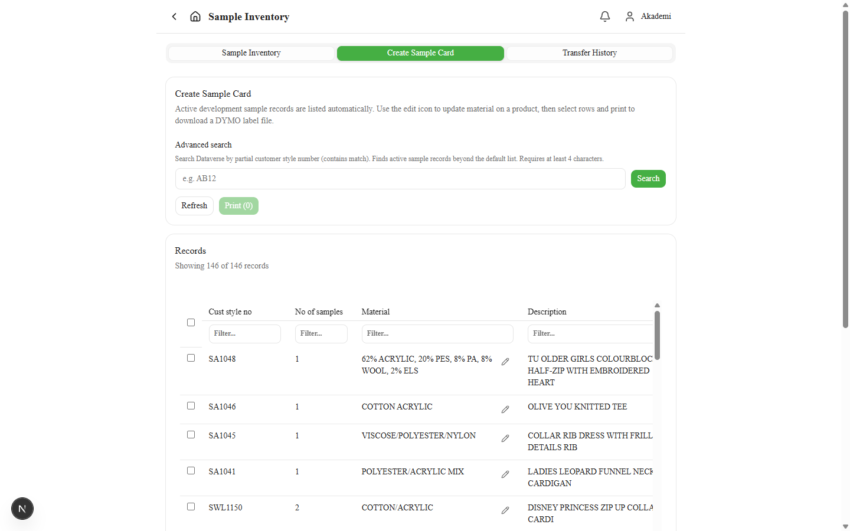Open notifications bell icon
This screenshot has height=531, width=850.
click(x=605, y=17)
